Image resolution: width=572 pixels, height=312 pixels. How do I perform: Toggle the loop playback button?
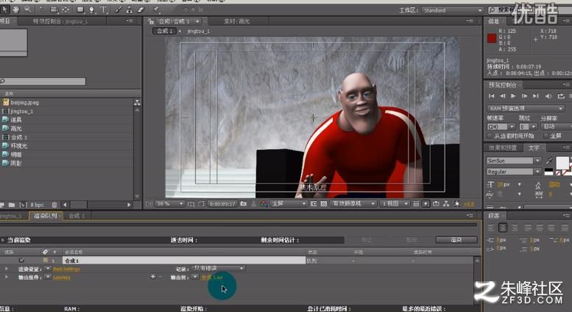pyautogui.click(x=561, y=96)
